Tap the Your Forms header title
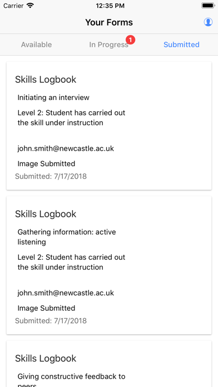This screenshot has width=218, height=387. pyautogui.click(x=109, y=22)
